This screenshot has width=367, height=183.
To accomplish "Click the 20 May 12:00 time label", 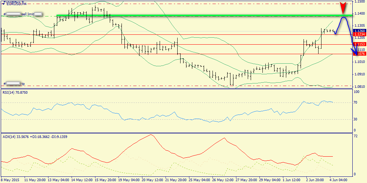I will pos(153,180).
